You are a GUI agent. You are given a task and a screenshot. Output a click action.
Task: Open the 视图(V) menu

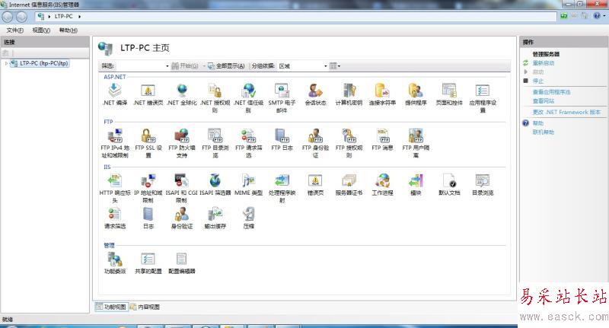(41, 30)
